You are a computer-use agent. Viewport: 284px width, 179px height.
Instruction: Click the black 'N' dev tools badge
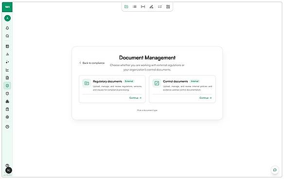[x=9, y=170]
